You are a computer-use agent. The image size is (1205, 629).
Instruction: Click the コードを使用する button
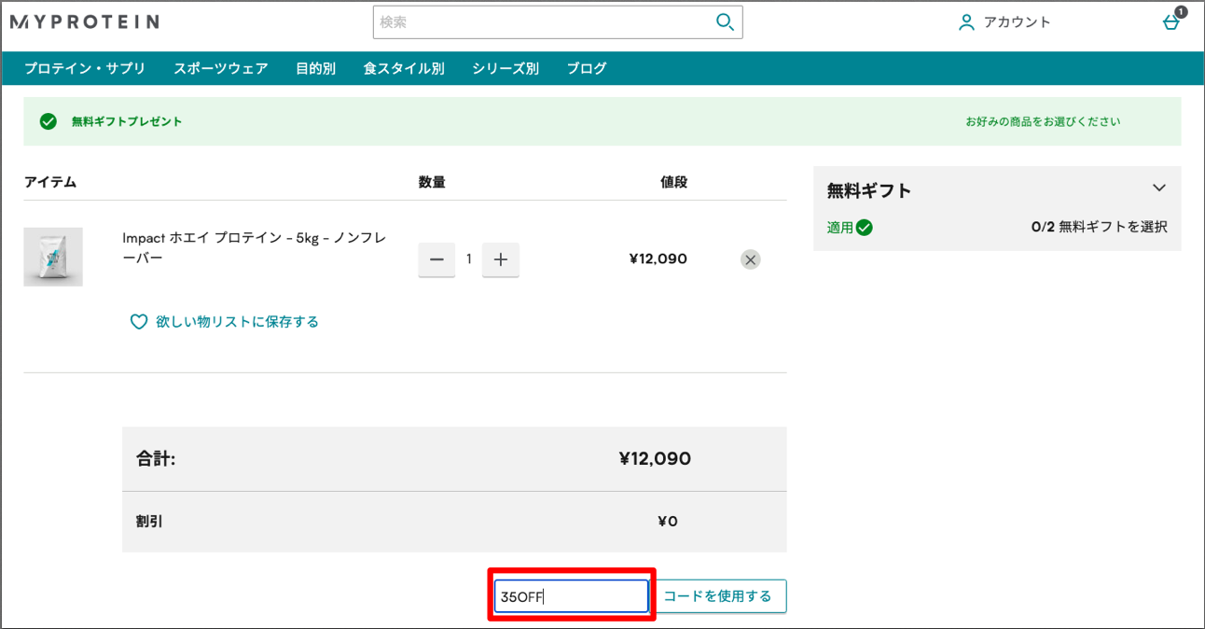point(718,596)
